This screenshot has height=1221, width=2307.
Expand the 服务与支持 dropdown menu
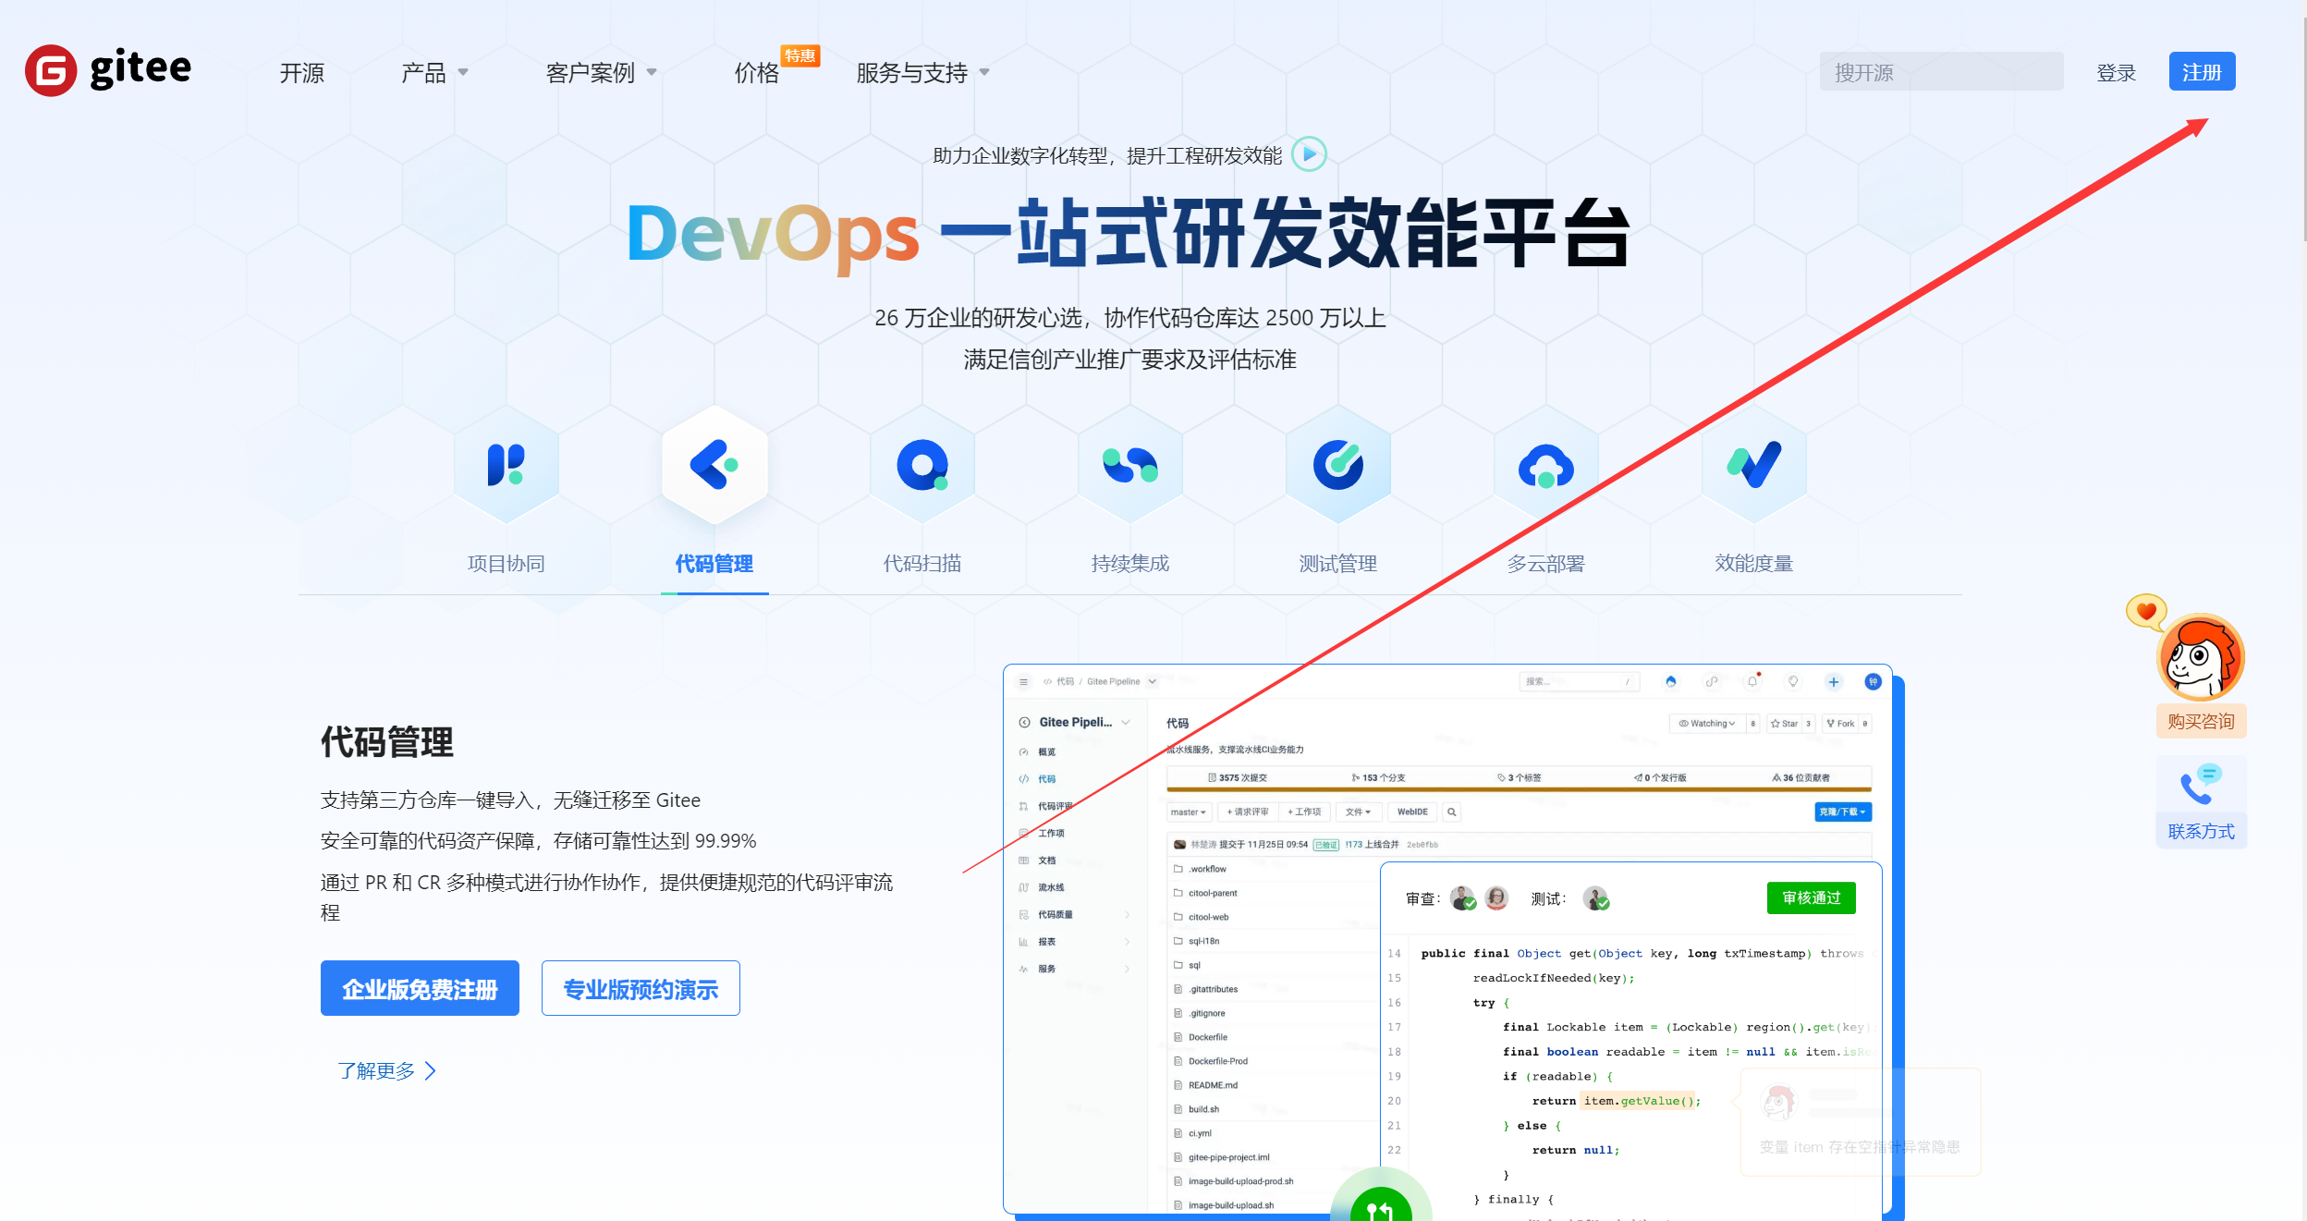click(x=923, y=73)
